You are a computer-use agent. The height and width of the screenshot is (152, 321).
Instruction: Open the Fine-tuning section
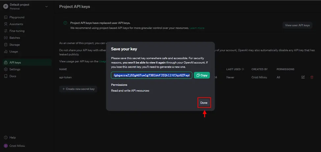click(x=17, y=31)
